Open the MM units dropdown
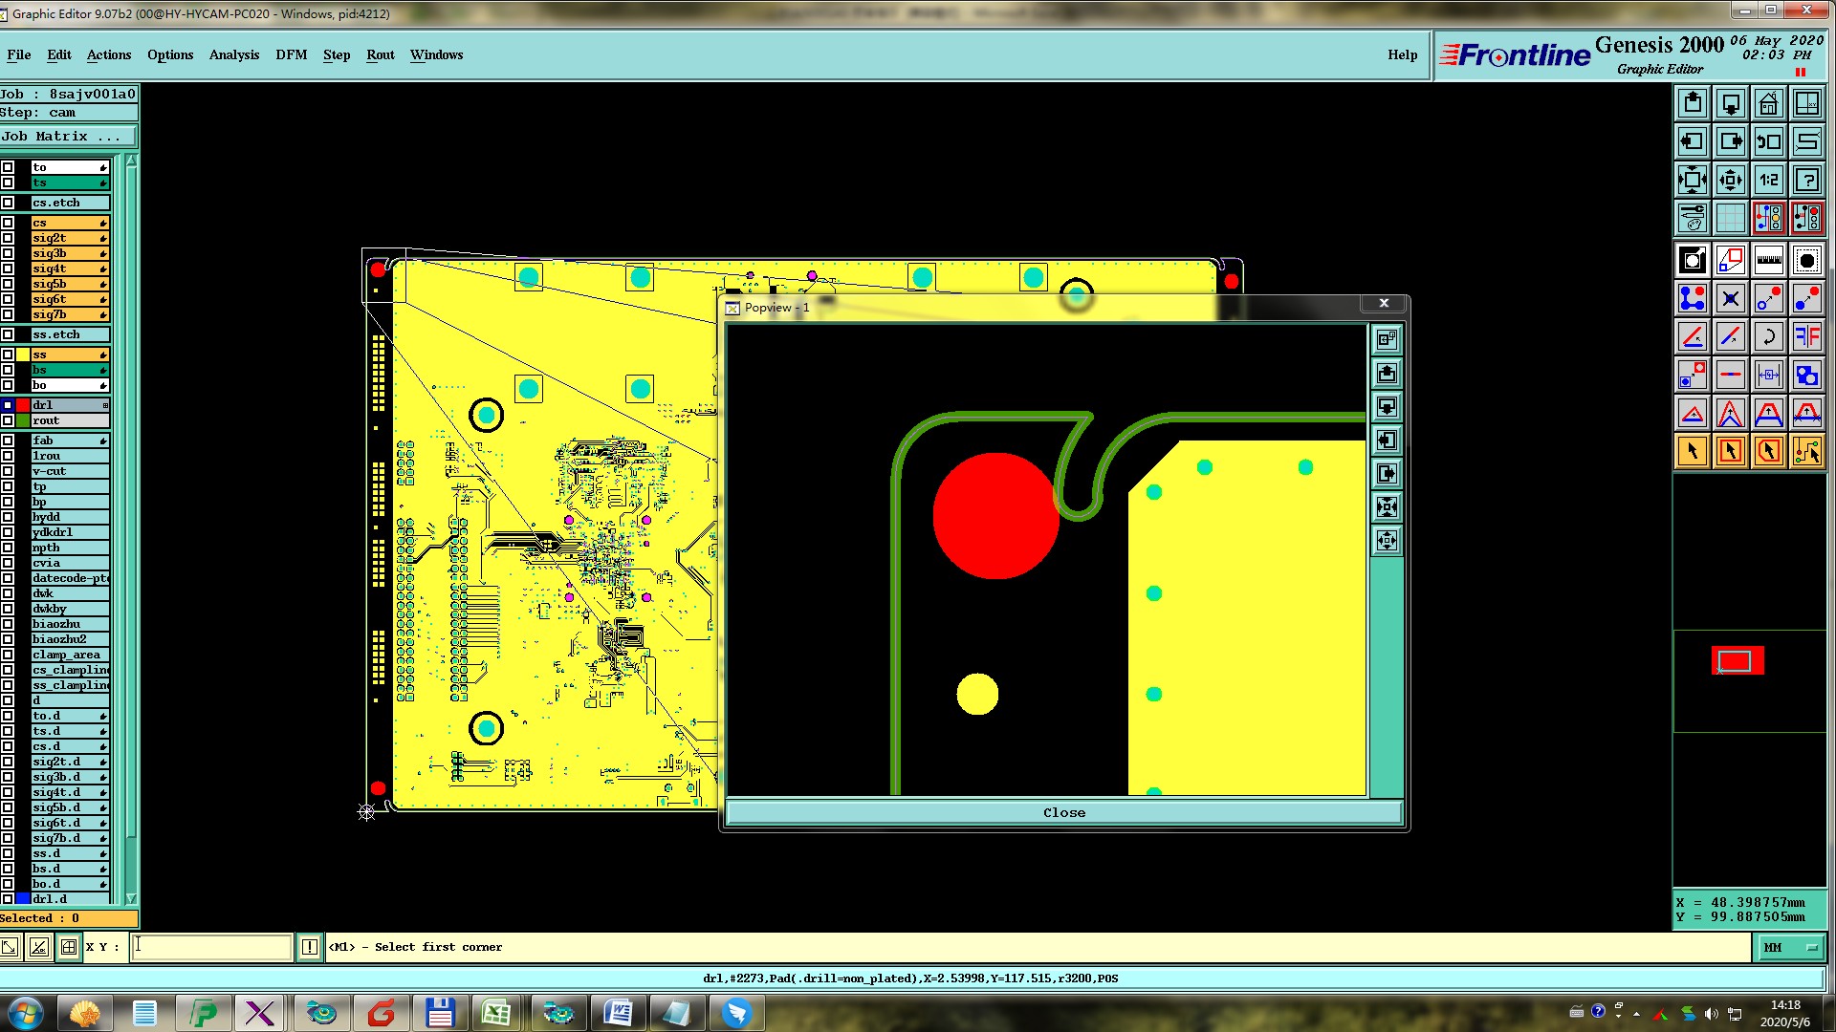 click(1790, 947)
